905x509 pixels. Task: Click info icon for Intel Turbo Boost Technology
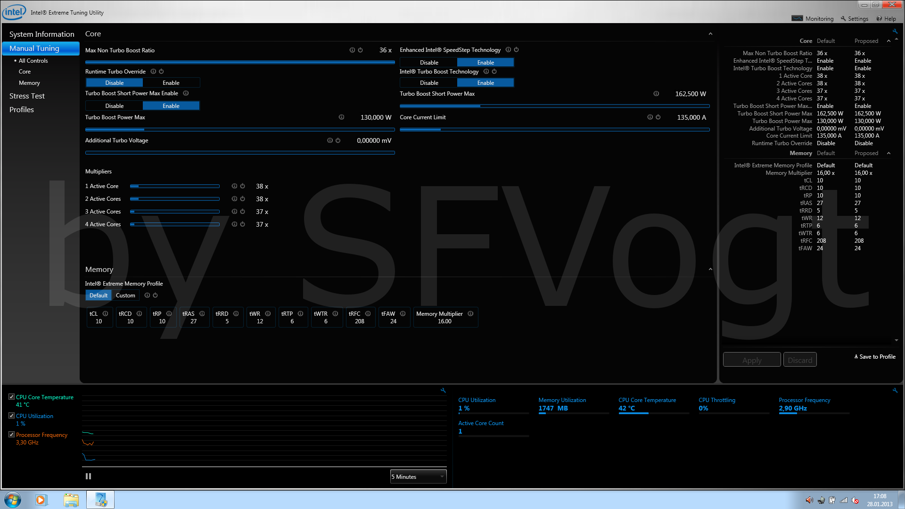pos(486,72)
